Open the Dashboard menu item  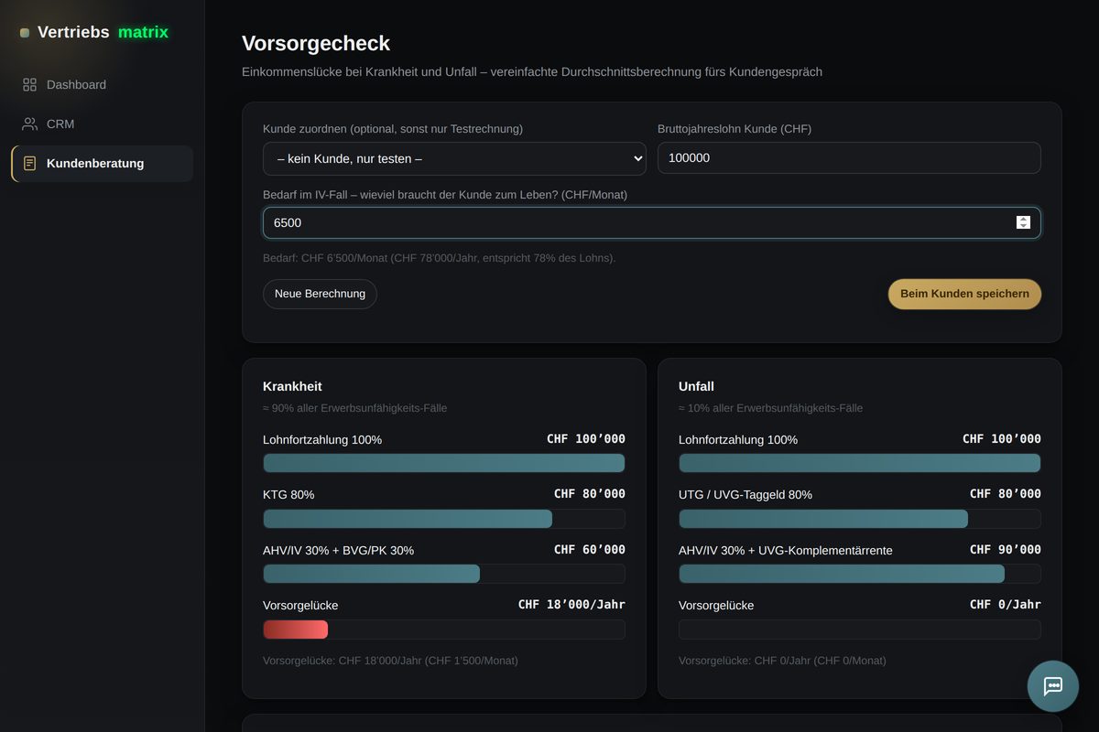click(x=103, y=84)
